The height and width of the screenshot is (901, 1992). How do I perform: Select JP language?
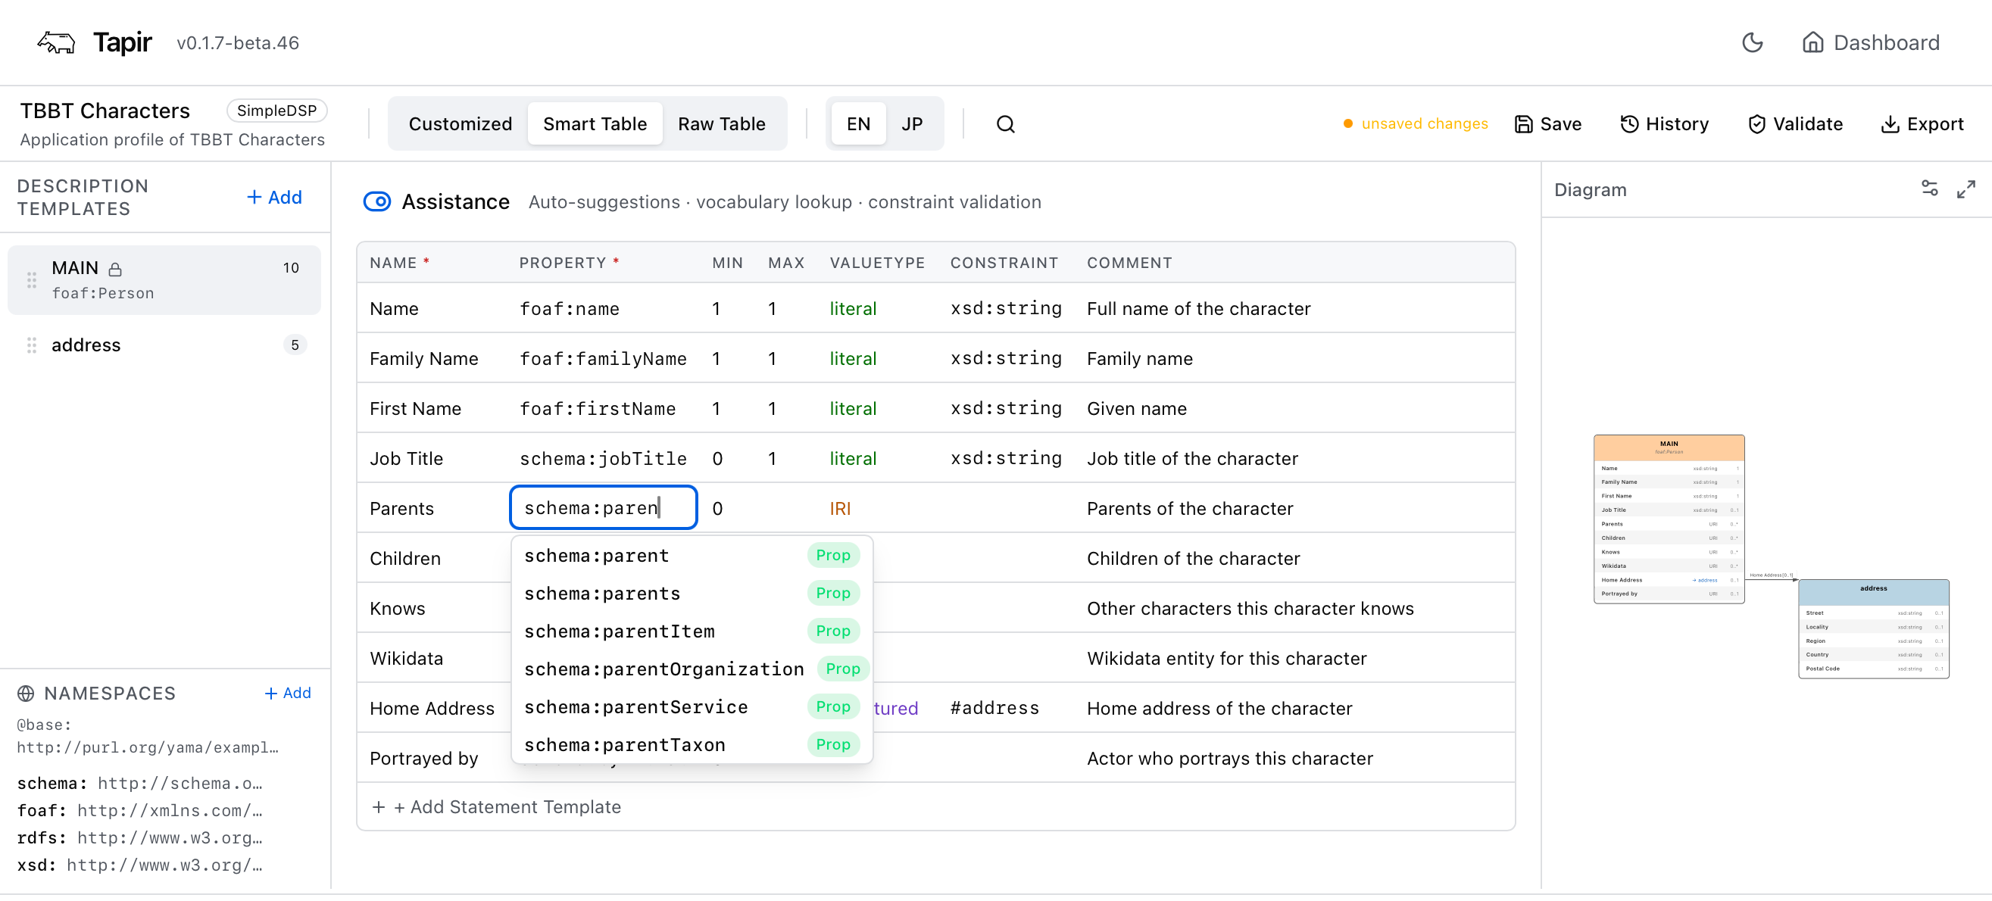(912, 123)
